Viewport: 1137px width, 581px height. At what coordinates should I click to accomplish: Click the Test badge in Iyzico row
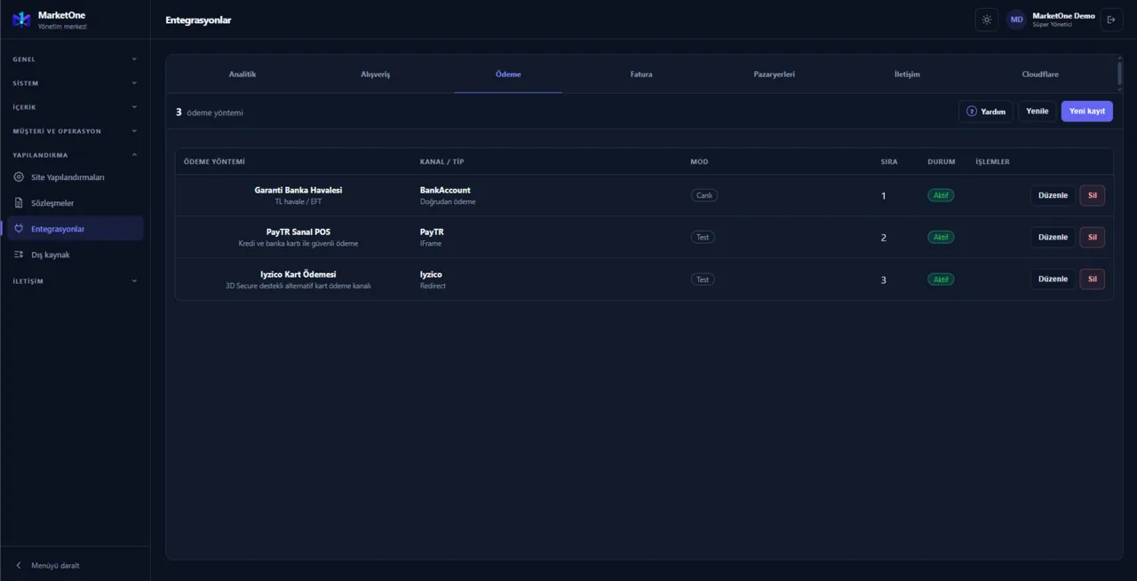[703, 279]
